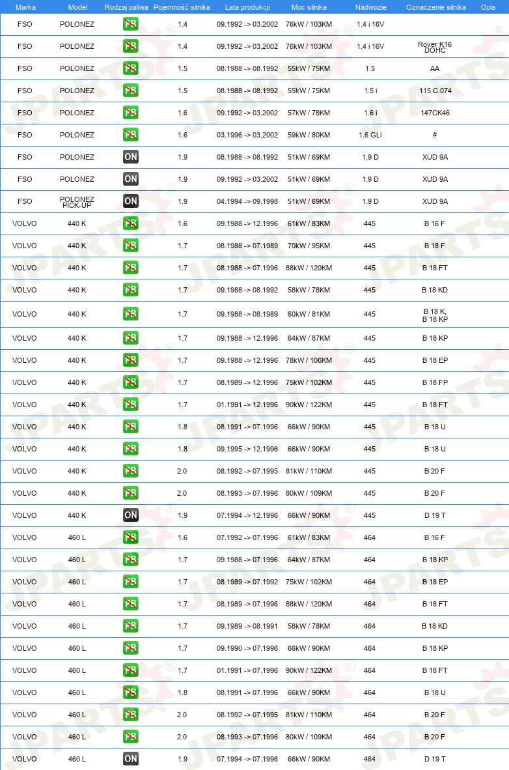509x770 pixels.
Task: Click the '07.1994 -> 07.1996' production years
Action: coord(247,759)
